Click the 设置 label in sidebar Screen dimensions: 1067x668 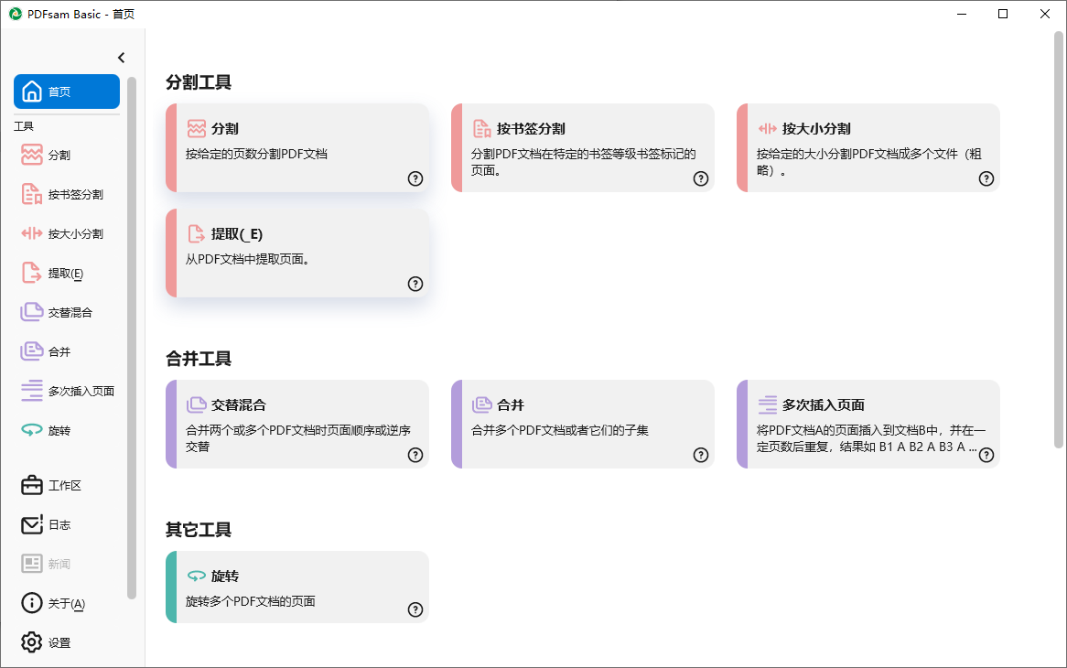(x=59, y=642)
